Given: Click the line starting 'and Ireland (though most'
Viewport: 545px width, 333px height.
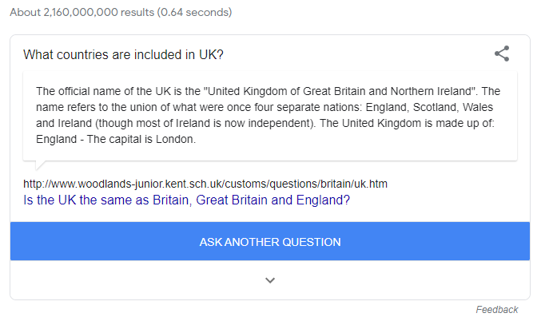Looking at the screenshot, I should (x=265, y=123).
